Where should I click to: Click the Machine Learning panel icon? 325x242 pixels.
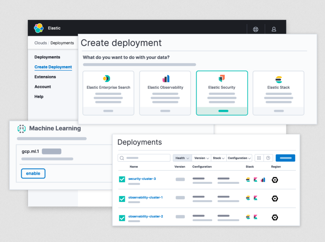(22, 129)
